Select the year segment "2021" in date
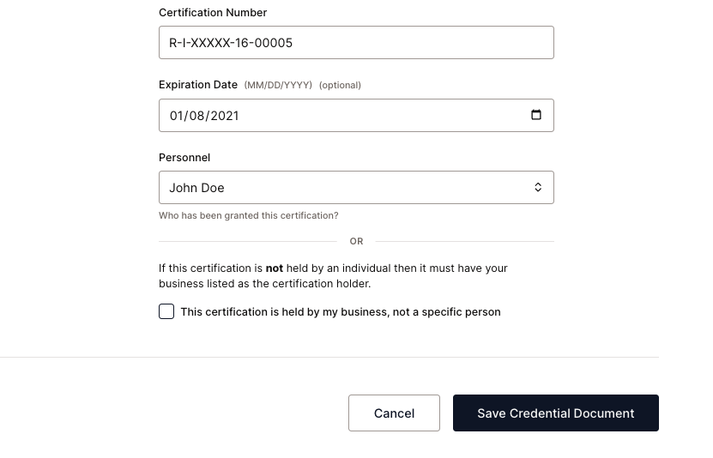The width and height of the screenshot is (713, 458). tap(224, 116)
